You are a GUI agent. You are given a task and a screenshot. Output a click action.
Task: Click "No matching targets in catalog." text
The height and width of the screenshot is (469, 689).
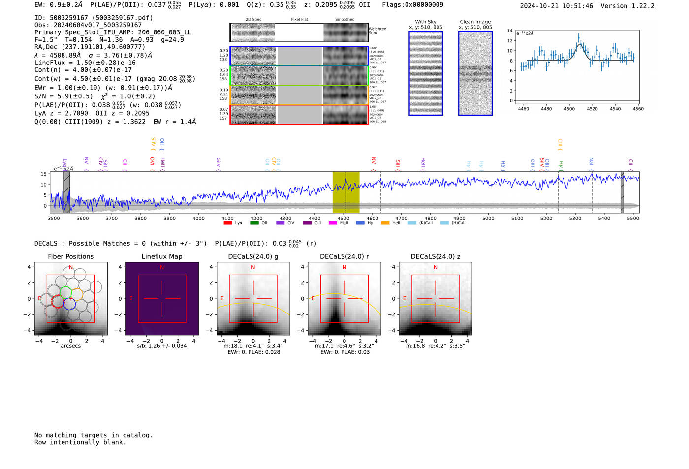click(x=94, y=435)
